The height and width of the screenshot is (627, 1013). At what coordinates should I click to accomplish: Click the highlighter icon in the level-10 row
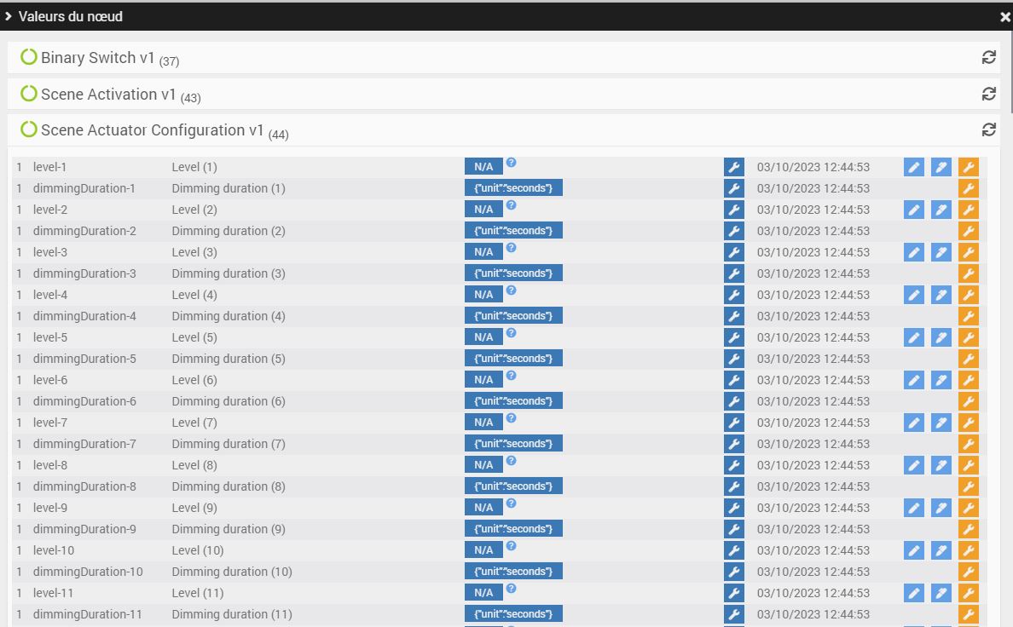tap(941, 550)
